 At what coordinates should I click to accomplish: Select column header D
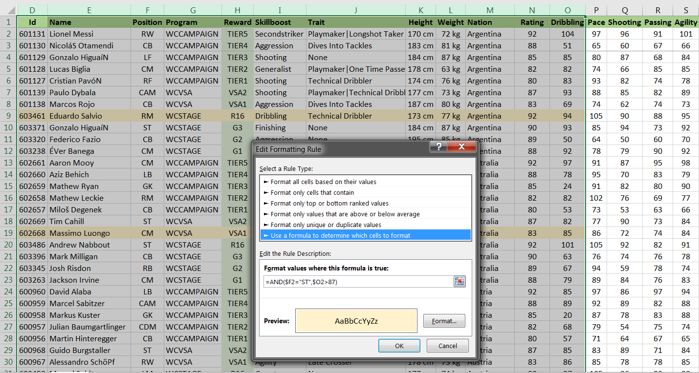(32, 10)
